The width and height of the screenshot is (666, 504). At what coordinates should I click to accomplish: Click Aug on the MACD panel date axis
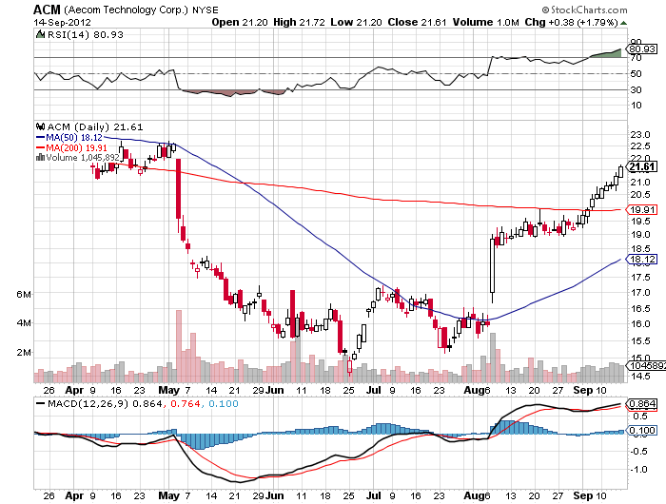point(474,496)
